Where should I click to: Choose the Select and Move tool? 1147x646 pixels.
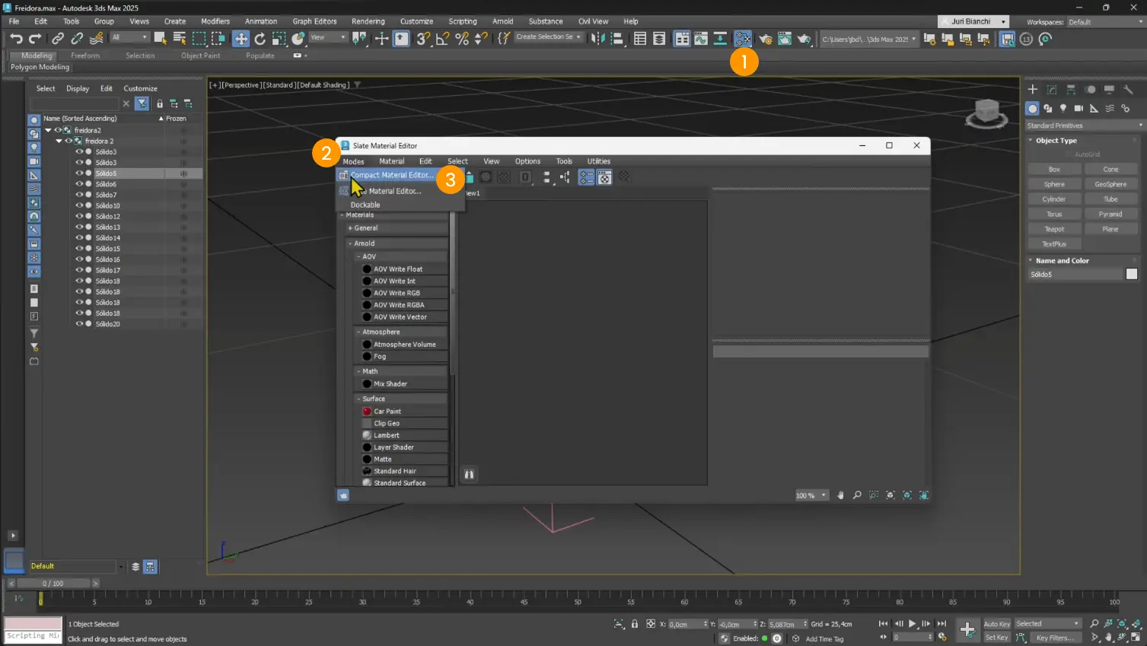[x=241, y=39]
